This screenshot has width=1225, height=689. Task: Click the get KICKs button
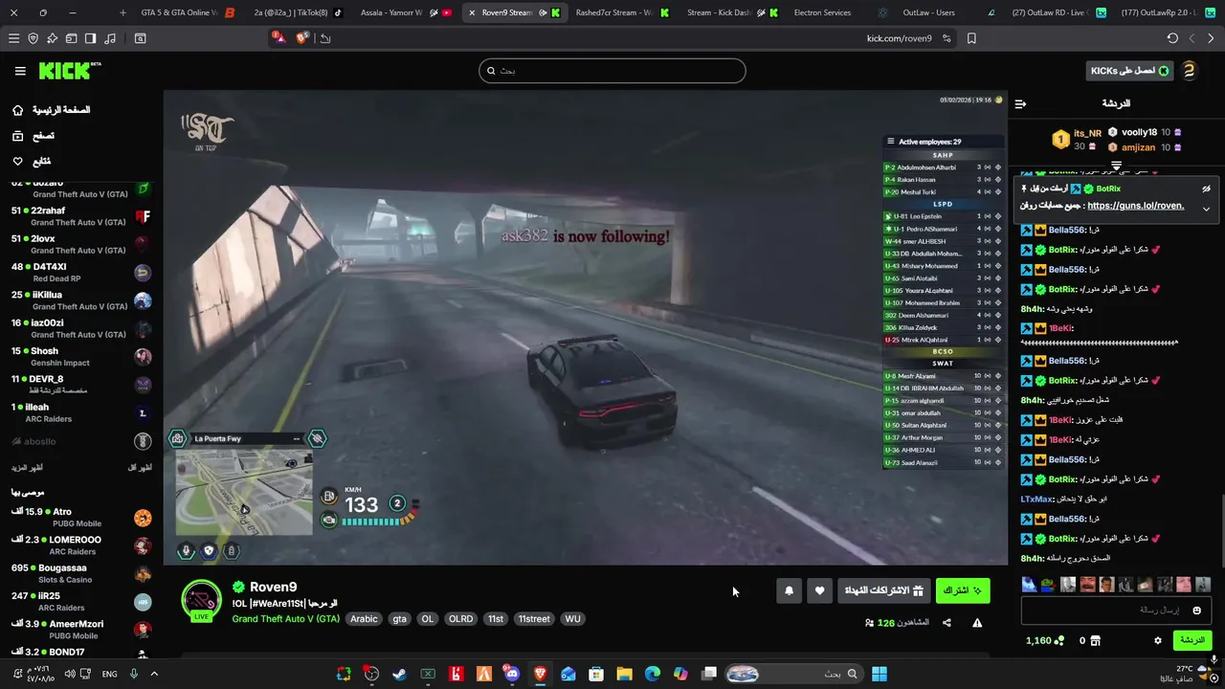[1130, 71]
